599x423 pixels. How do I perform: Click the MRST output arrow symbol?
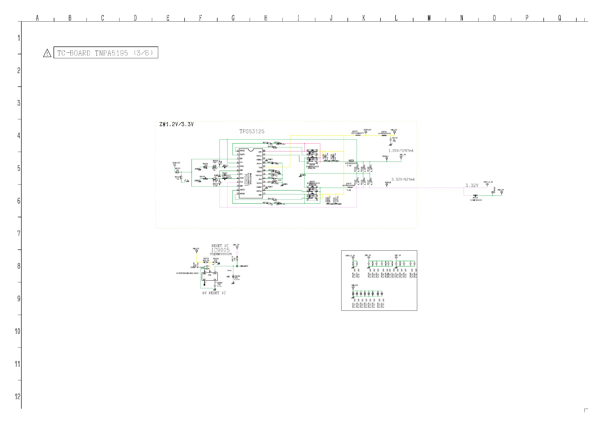pos(242,266)
